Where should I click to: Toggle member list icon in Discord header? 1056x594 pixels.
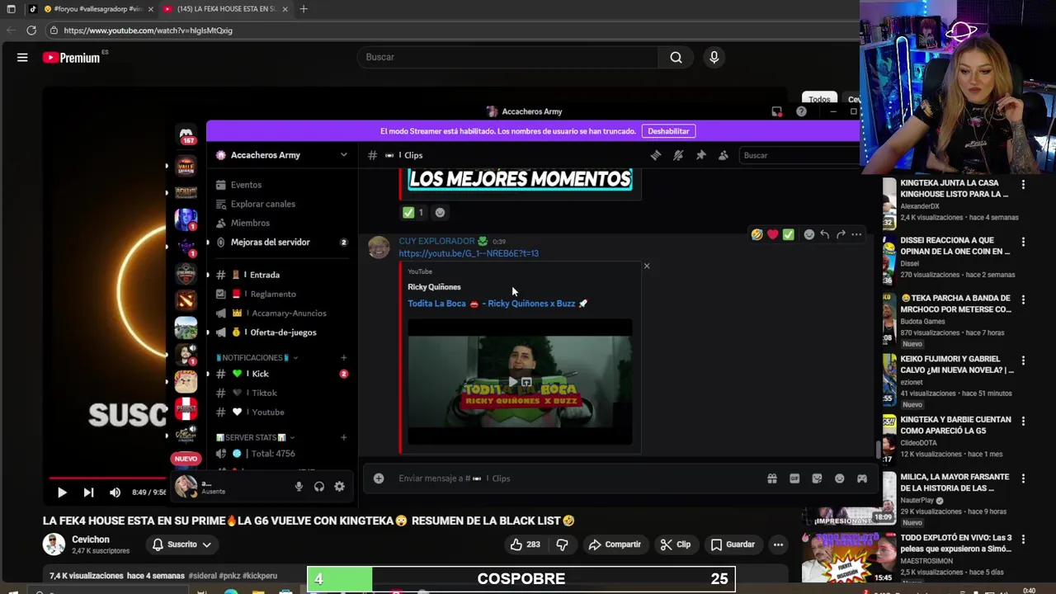pyautogui.click(x=724, y=155)
